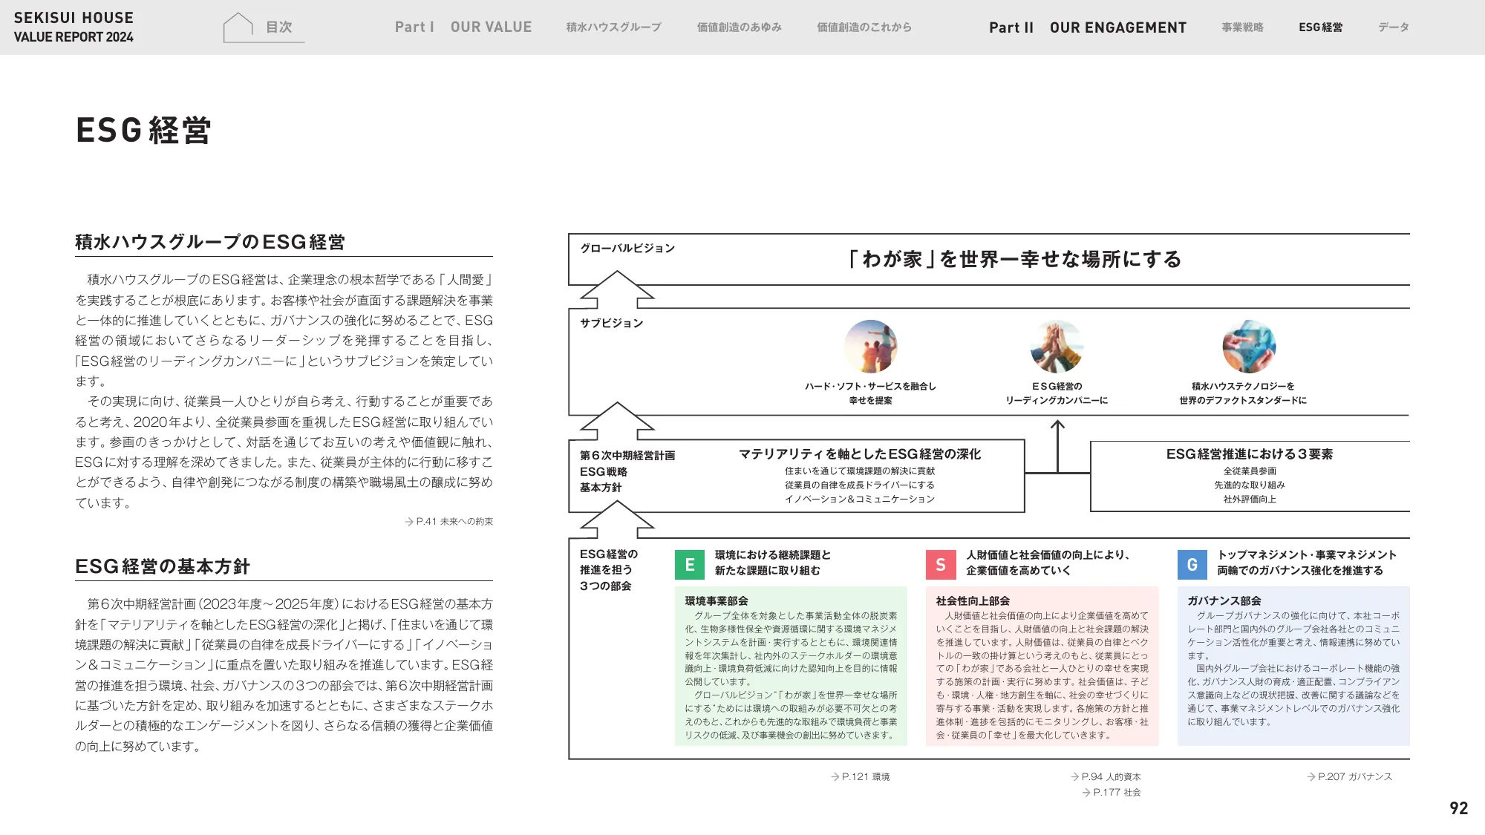This screenshot has width=1485, height=835.
Task: Click the ガバナンス部会 heading
Action: pyautogui.click(x=1224, y=601)
